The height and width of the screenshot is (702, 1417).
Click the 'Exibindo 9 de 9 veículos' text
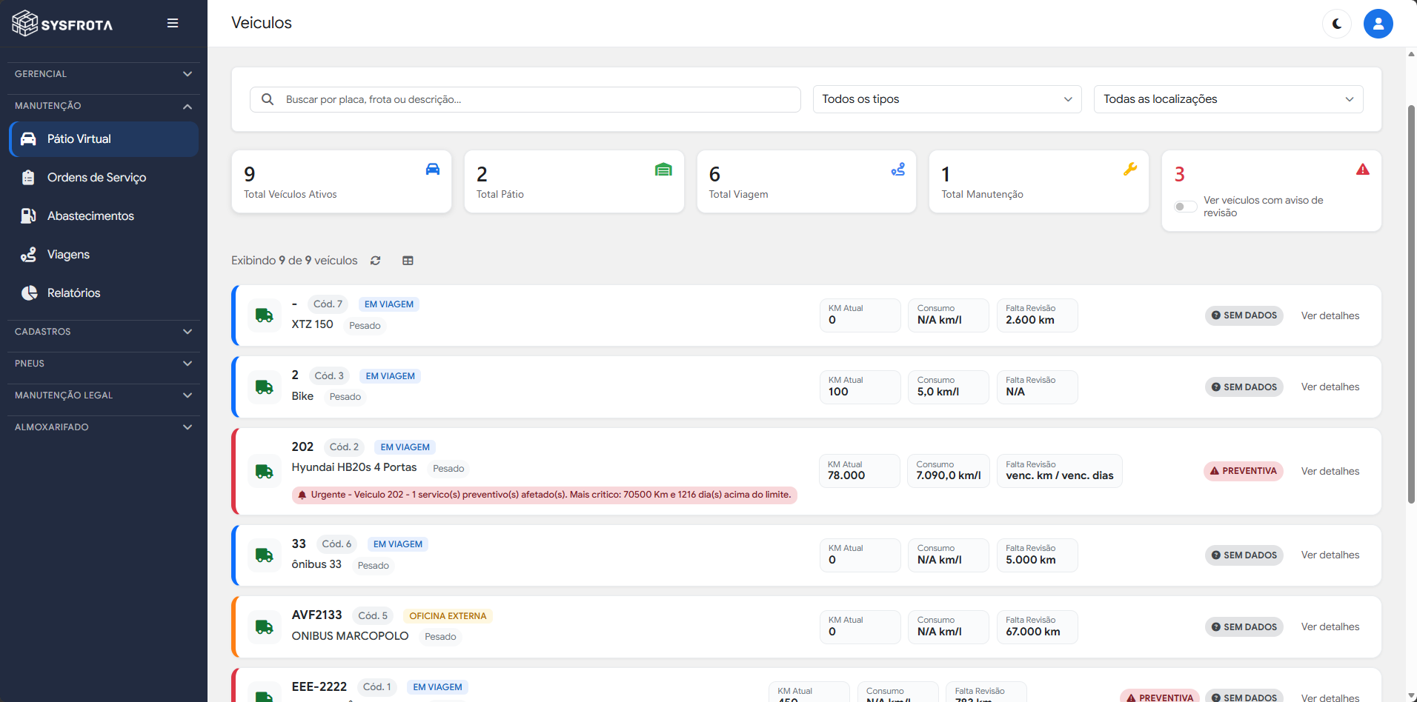pos(294,261)
